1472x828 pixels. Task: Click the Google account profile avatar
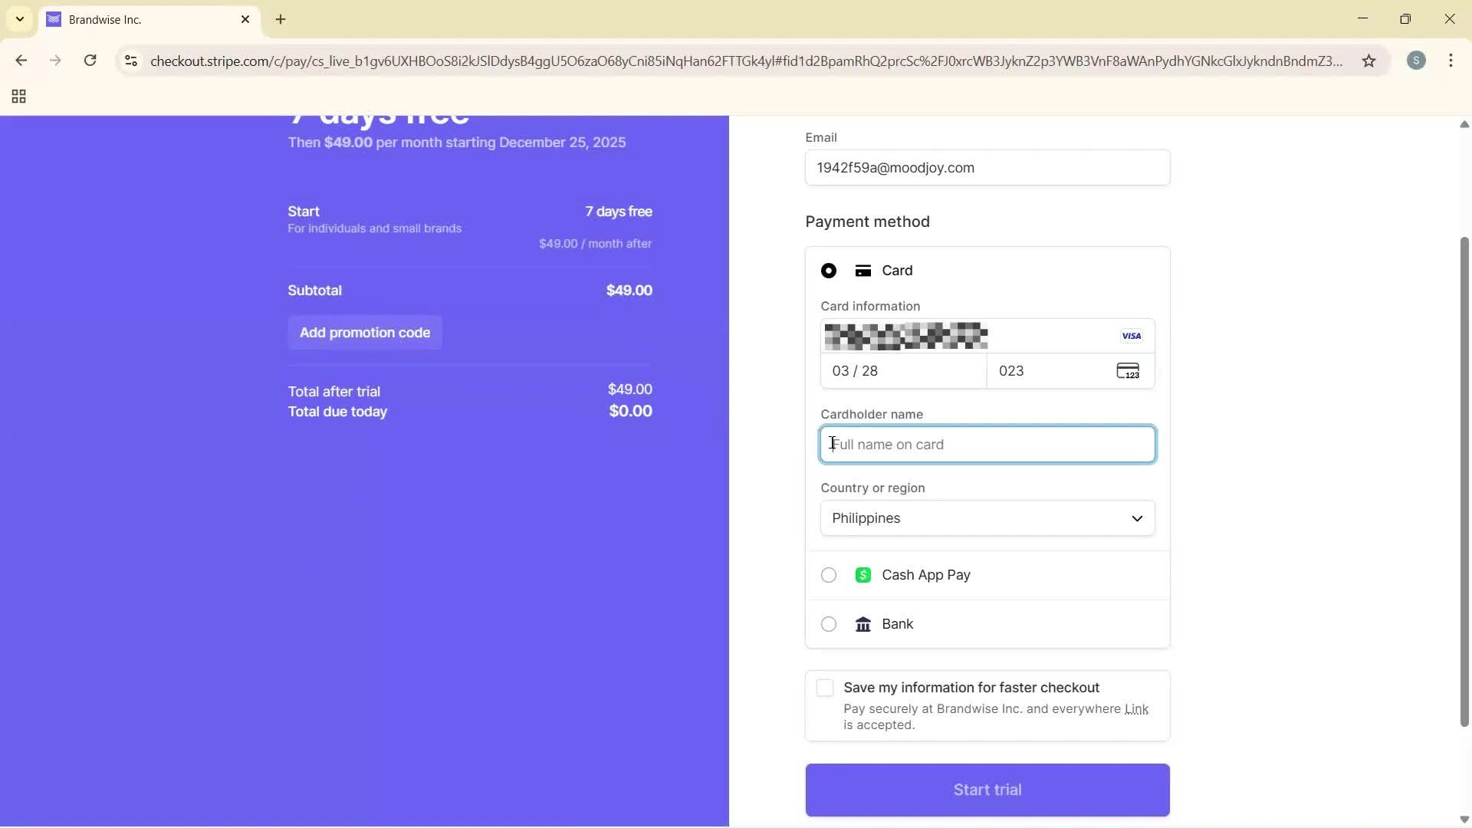tap(1417, 61)
